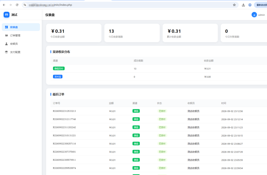Click the 收银员 person icon
The image size is (267, 175).
(x=7, y=44)
